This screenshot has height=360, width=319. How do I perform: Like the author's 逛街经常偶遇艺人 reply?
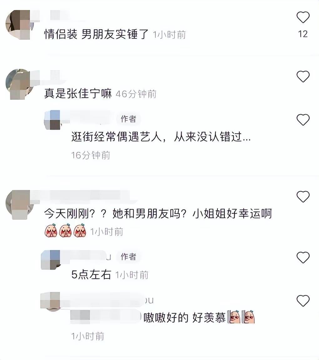[303, 119]
